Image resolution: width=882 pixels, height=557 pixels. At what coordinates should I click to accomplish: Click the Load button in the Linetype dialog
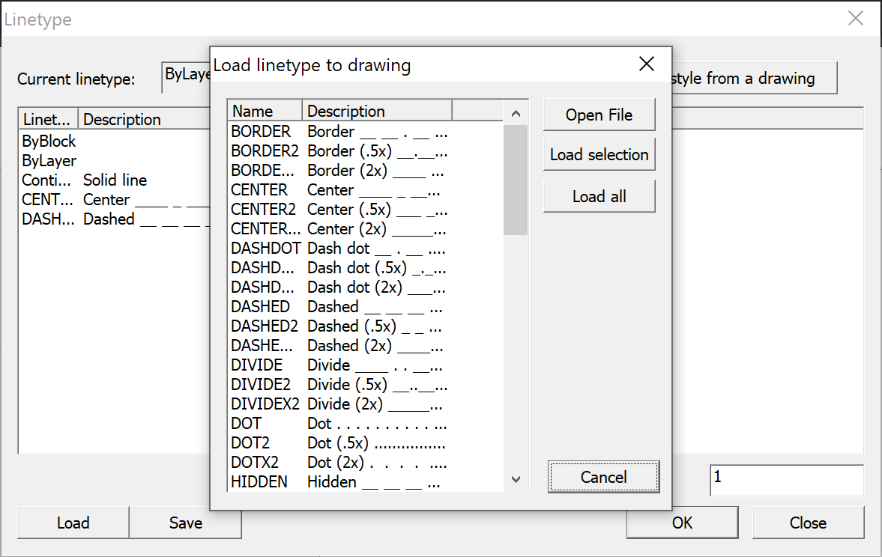pos(73,523)
